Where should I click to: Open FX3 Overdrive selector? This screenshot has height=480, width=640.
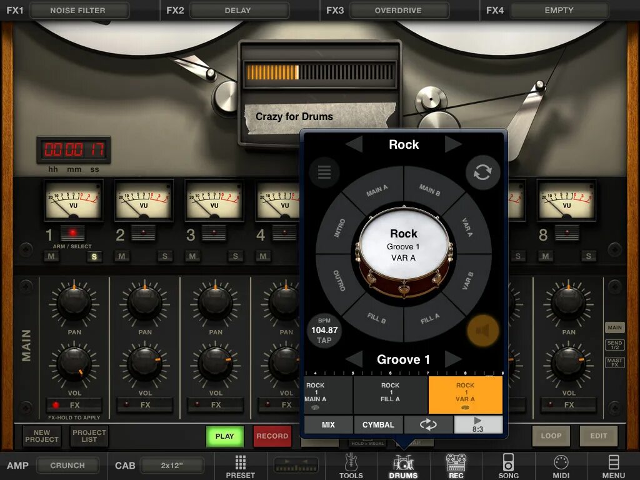coord(399,10)
